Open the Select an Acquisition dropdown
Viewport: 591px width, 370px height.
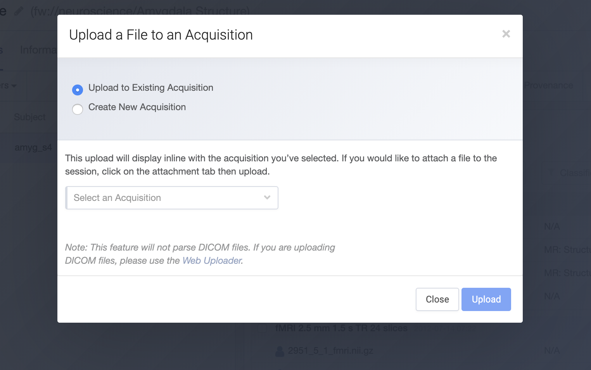tap(172, 198)
